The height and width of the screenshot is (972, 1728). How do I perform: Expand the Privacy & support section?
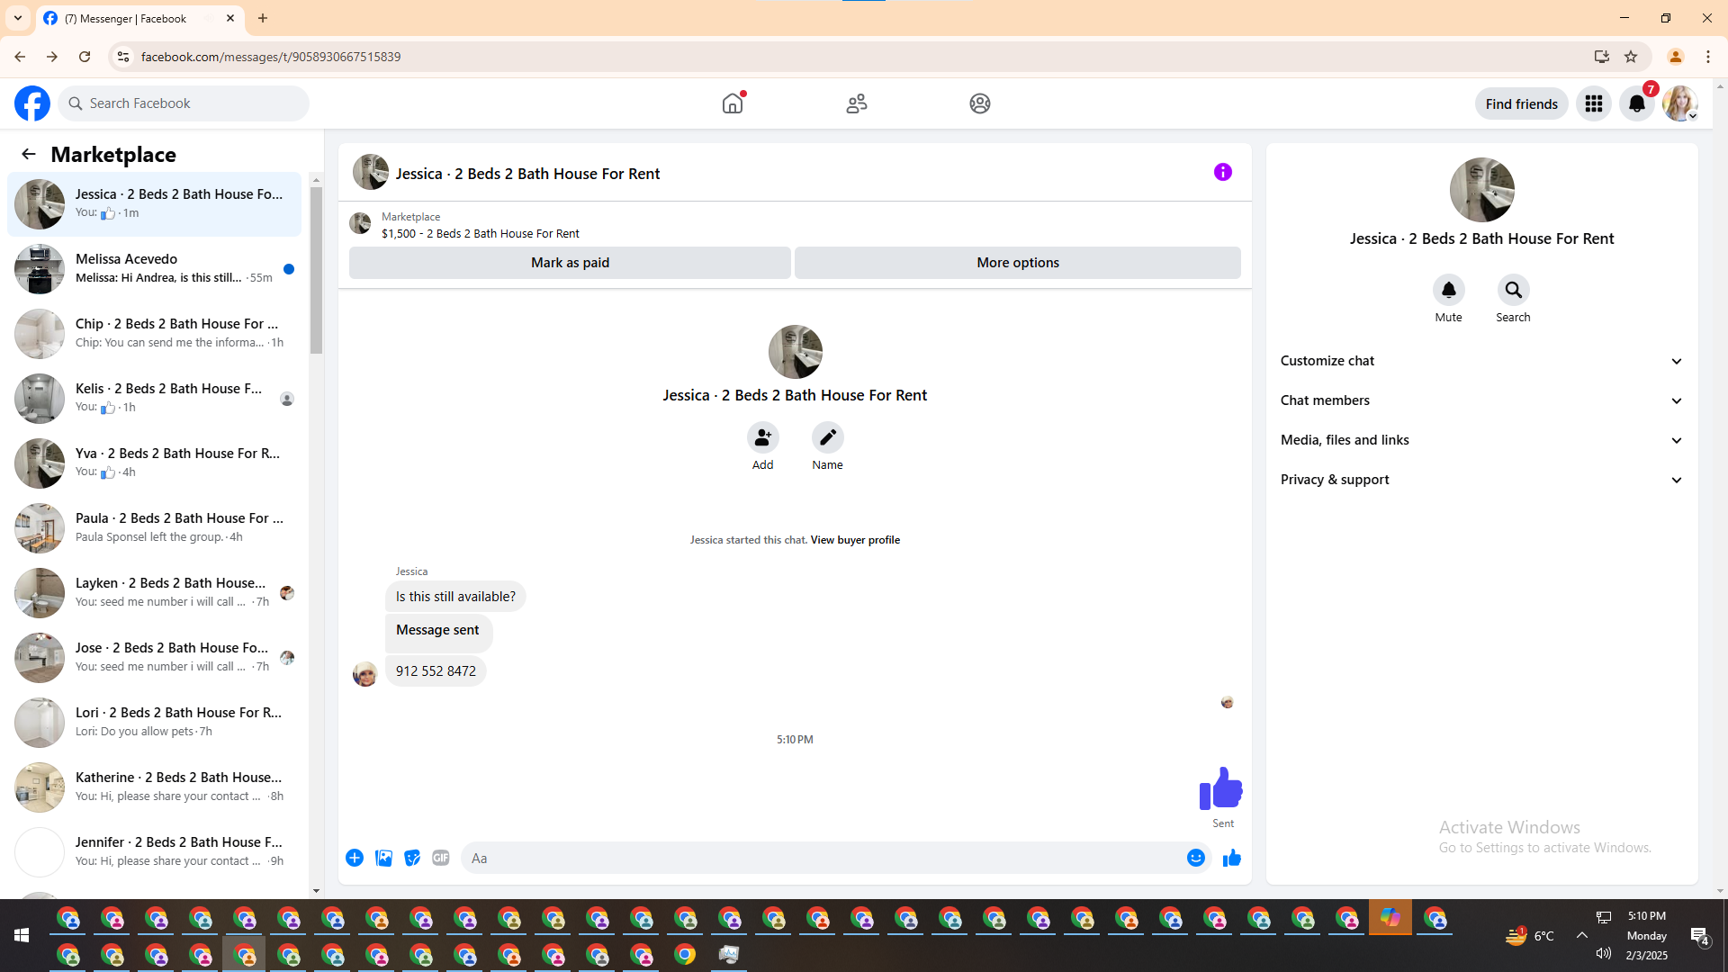pyautogui.click(x=1481, y=480)
